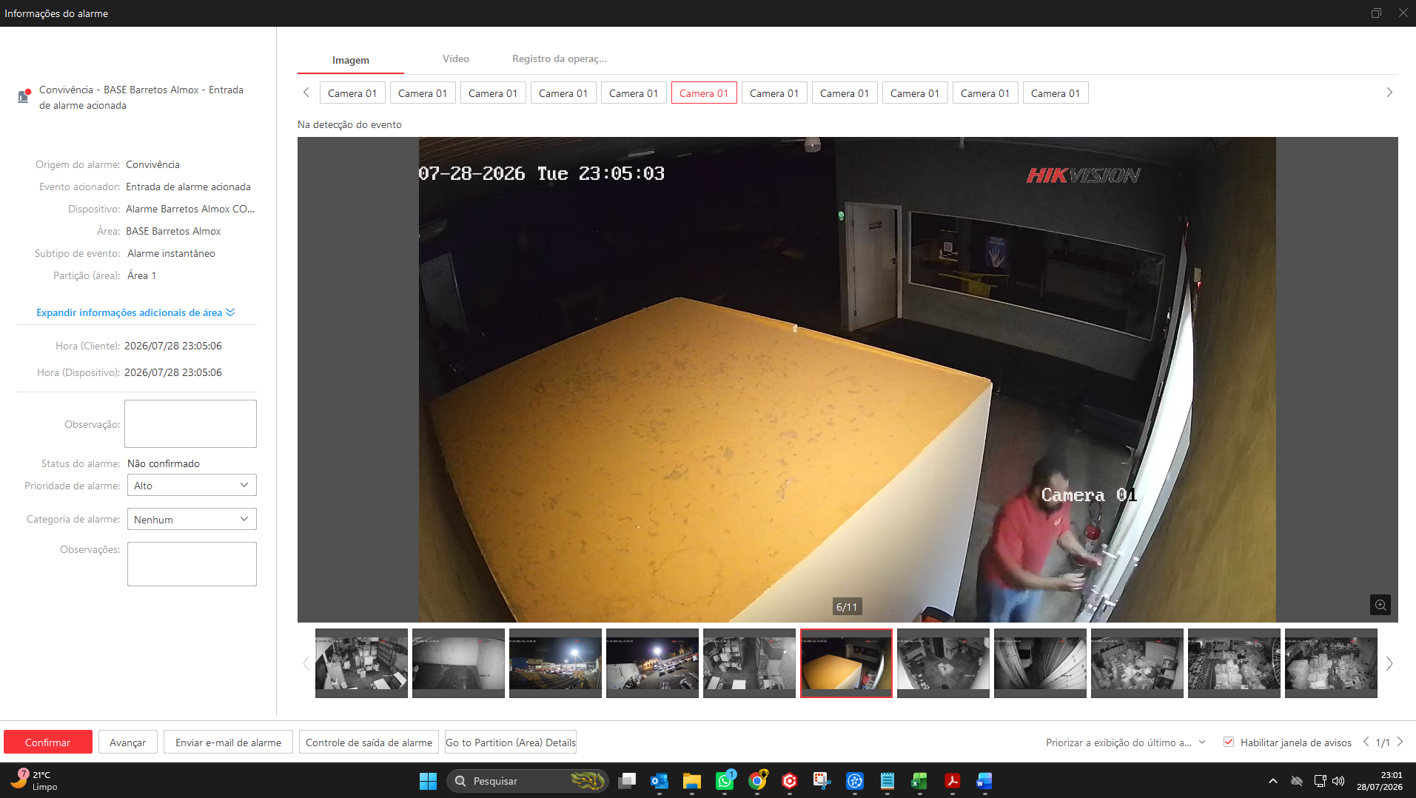The image size is (1416, 798).
Task: Click the zoom magnifier on the camera image
Action: [1380, 605]
